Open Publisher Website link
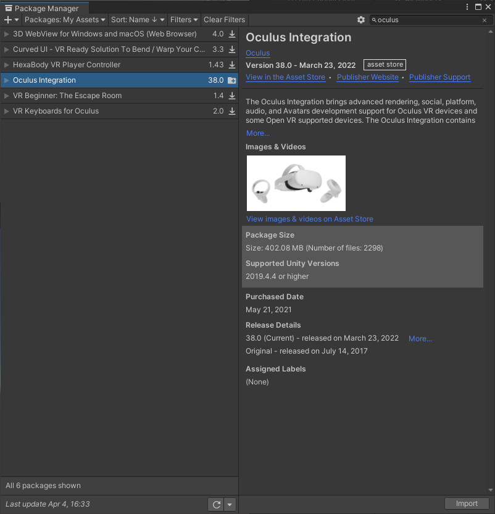 click(x=367, y=77)
